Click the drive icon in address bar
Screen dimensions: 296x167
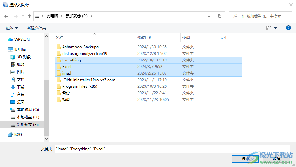37,17
